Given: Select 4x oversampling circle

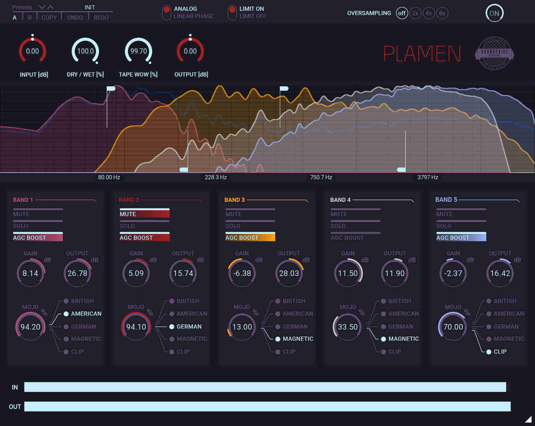Looking at the screenshot, I should click(x=429, y=13).
